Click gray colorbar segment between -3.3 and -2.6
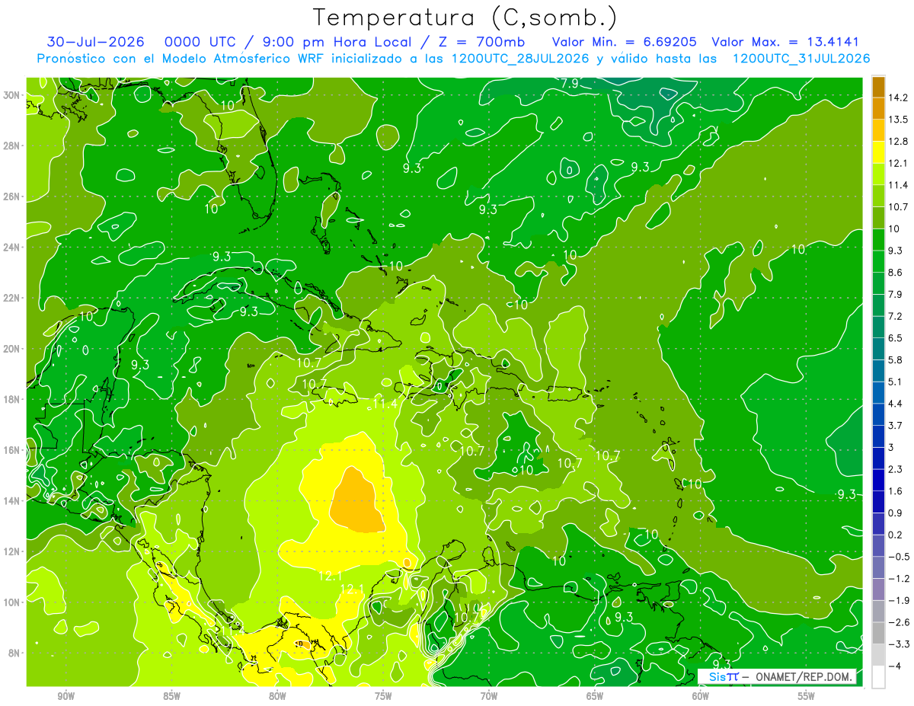 (x=878, y=633)
